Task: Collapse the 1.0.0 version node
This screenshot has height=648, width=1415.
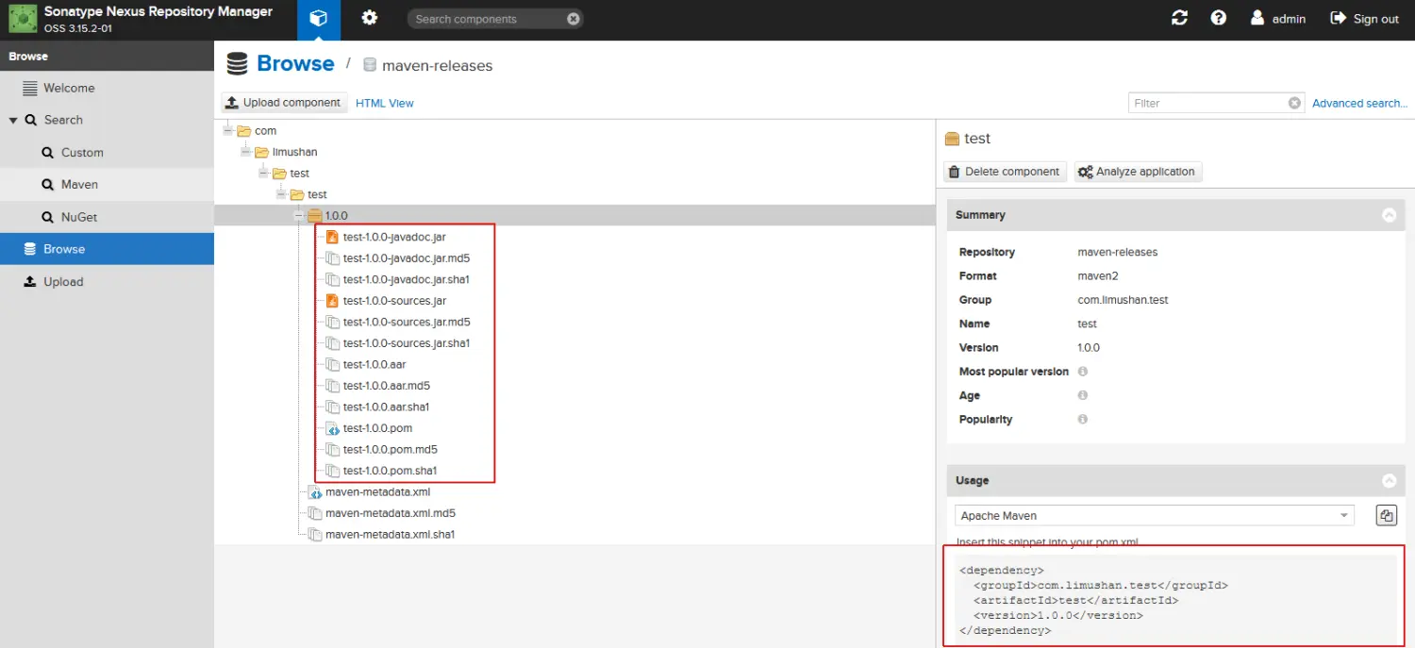Action: point(299,216)
